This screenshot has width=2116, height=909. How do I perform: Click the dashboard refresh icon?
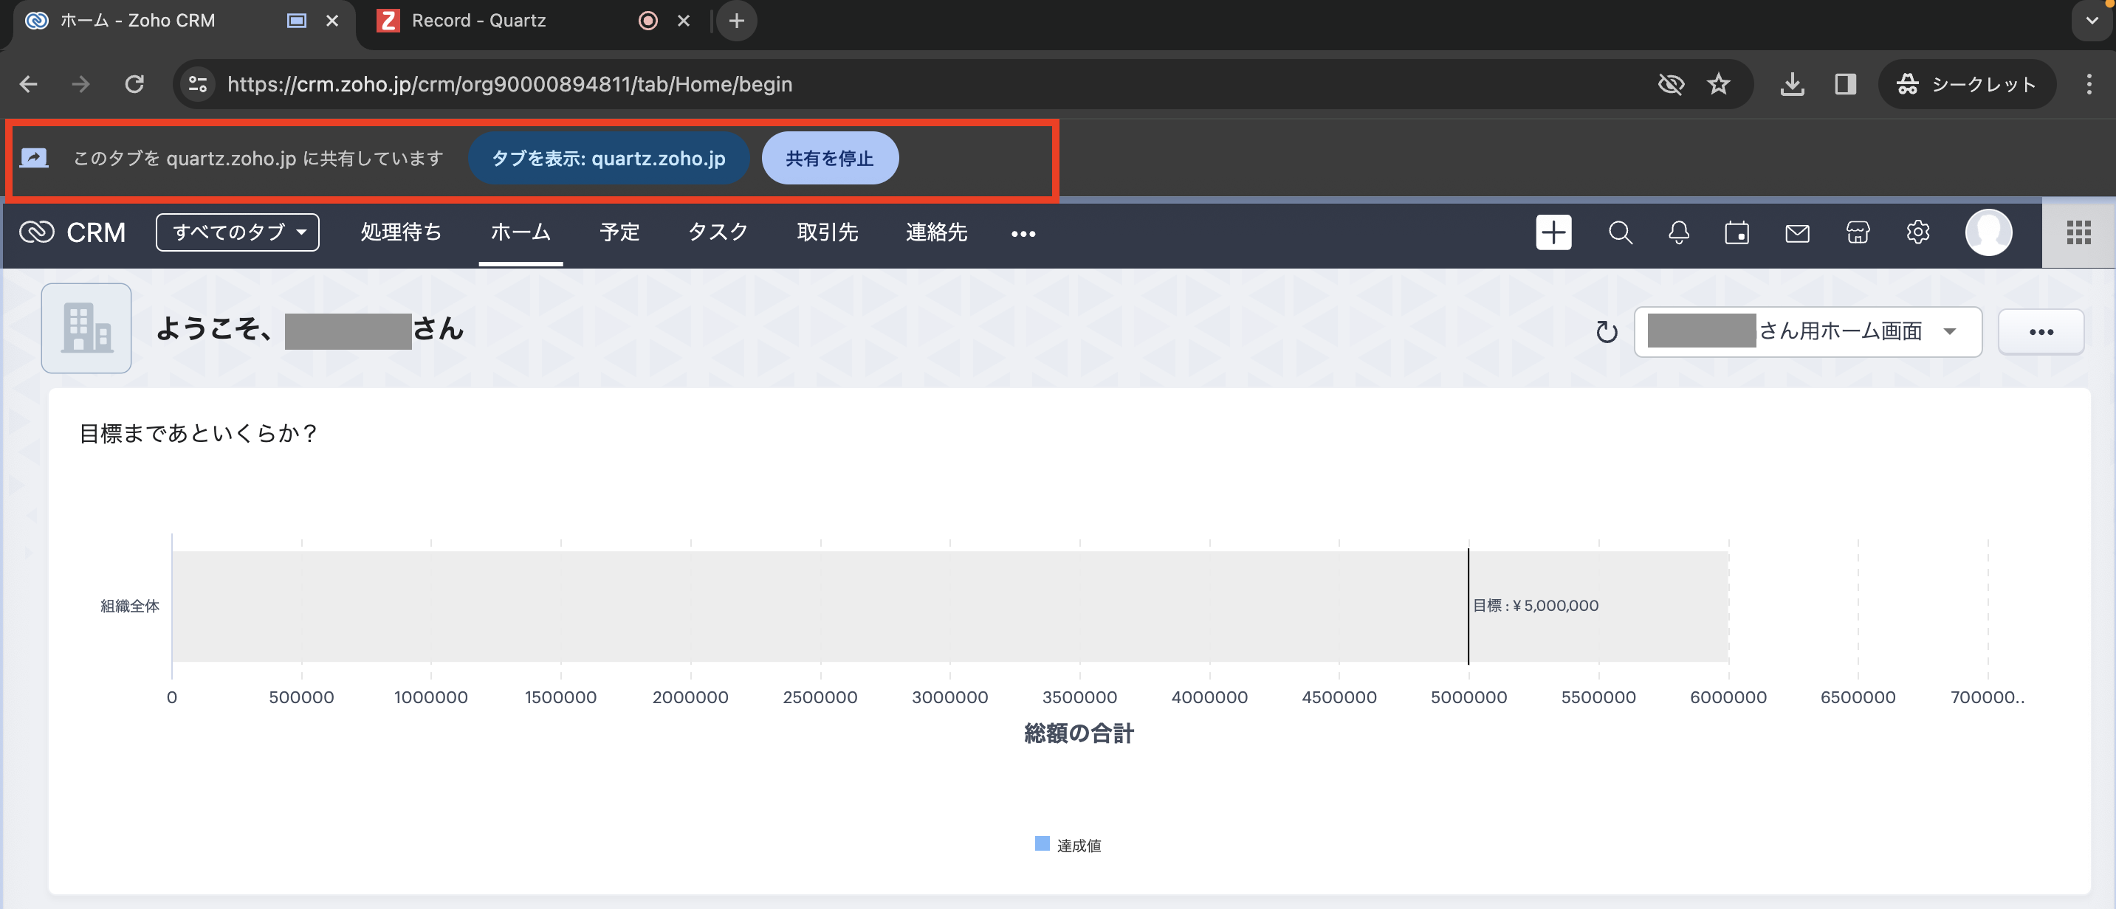[x=1606, y=332]
